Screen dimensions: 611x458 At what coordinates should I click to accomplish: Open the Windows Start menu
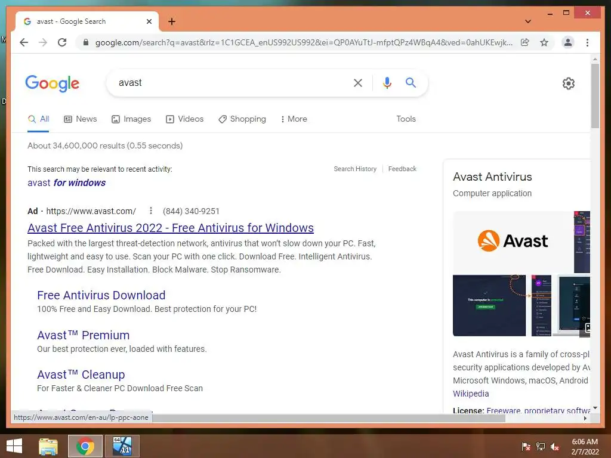pyautogui.click(x=14, y=446)
